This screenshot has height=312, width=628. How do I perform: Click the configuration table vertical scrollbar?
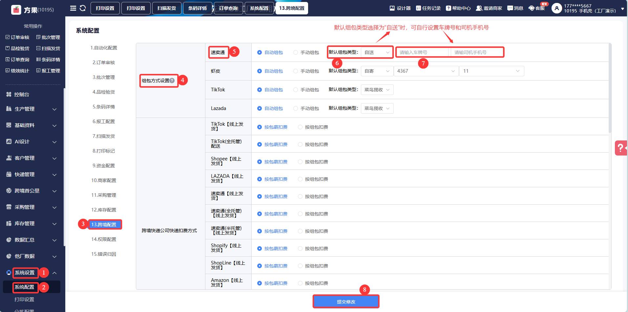pos(610,88)
